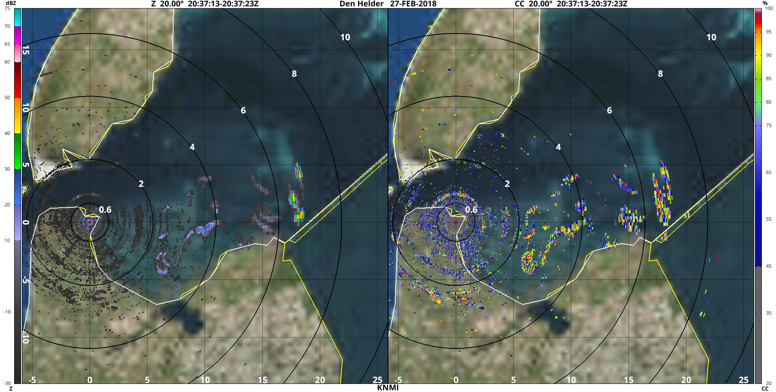Click bottom axis label 25 in Z panel
Screen dimensions: 776x392
point(377,380)
